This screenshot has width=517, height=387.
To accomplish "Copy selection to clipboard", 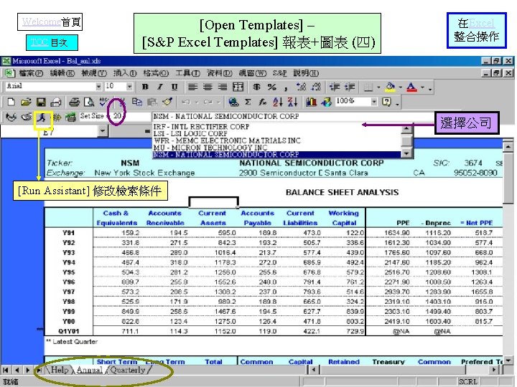I will [x=136, y=102].
